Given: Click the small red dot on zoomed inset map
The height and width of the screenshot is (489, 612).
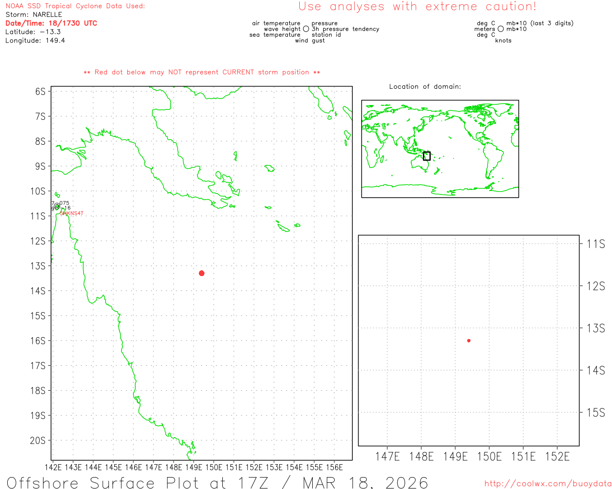Looking at the screenshot, I should tap(469, 340).
